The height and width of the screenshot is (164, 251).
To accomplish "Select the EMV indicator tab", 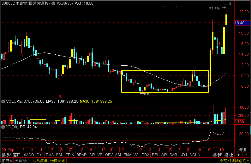I will pyautogui.click(x=128, y=155).
